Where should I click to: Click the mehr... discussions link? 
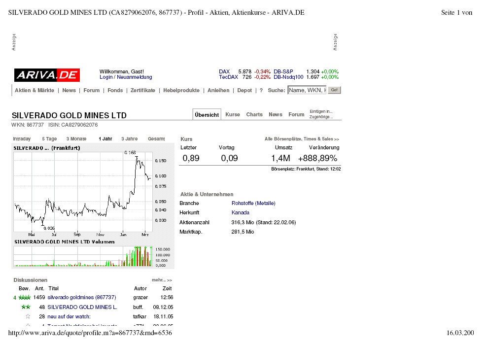[162, 280]
